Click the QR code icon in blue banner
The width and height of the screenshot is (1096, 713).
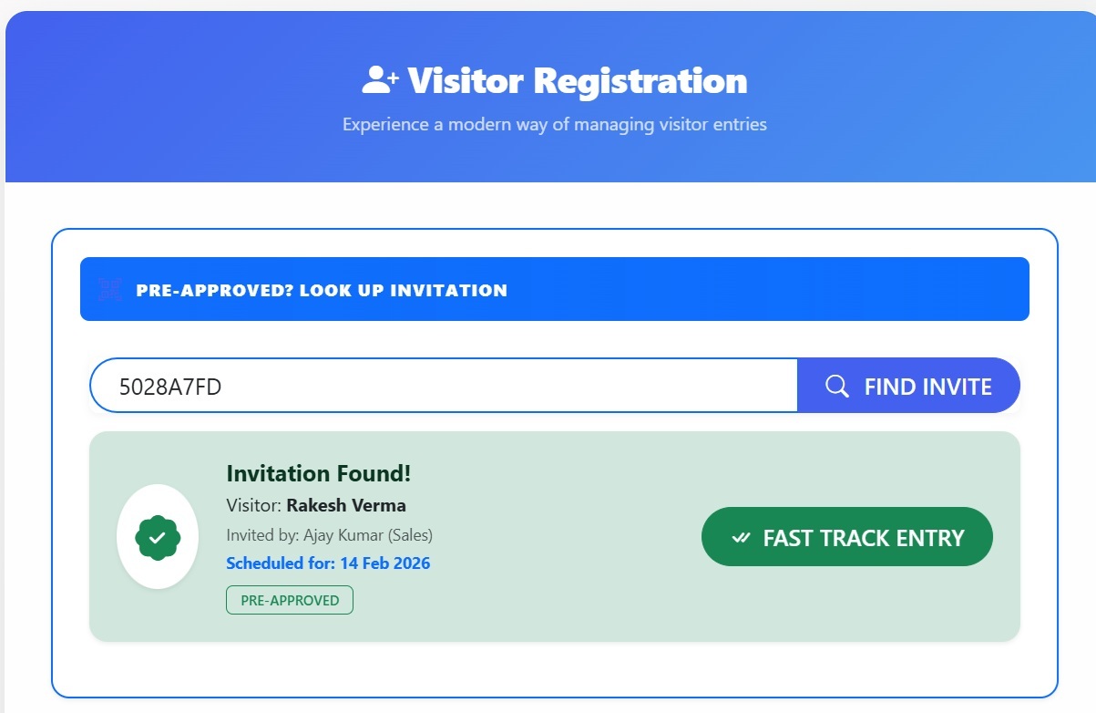click(x=110, y=290)
